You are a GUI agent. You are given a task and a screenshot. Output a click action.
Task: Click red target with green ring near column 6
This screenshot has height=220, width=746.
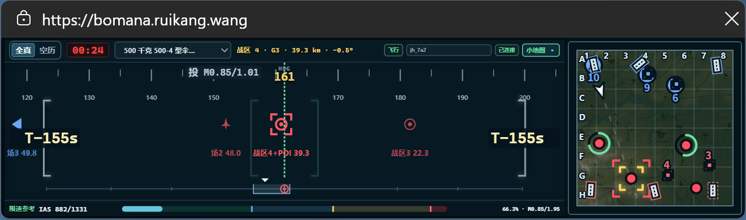click(x=686, y=145)
